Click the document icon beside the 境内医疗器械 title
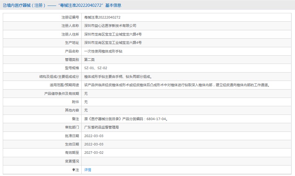The width and height of the screenshot is (295, 176). click(x=5, y=6)
